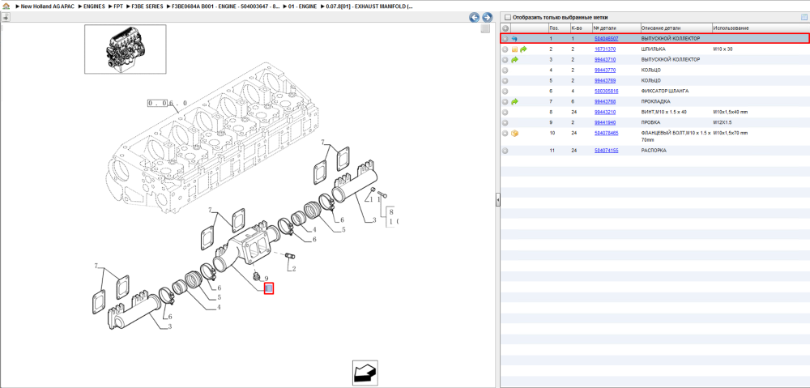The image size is (810, 388).
Task: Expand the plus icon for part 99443769
Action: (505, 80)
